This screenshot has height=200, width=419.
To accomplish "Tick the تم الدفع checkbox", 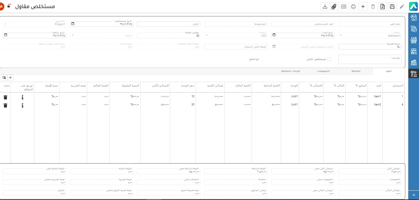I will pos(262,59).
